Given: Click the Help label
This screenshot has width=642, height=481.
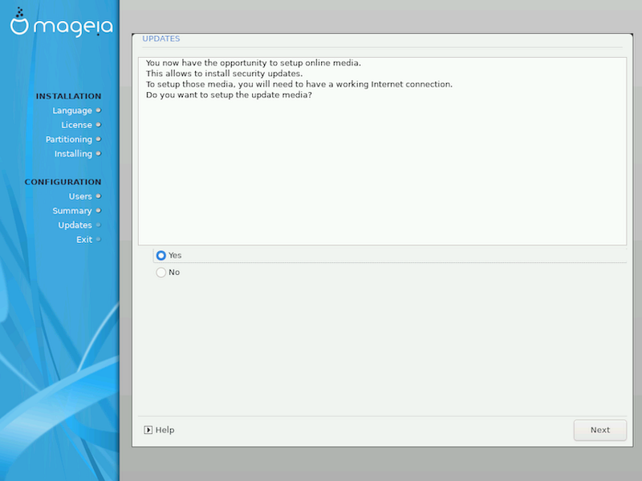Looking at the screenshot, I should point(165,430).
